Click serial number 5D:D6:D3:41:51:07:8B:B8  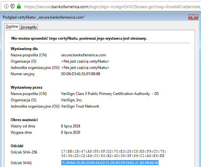click(81, 74)
